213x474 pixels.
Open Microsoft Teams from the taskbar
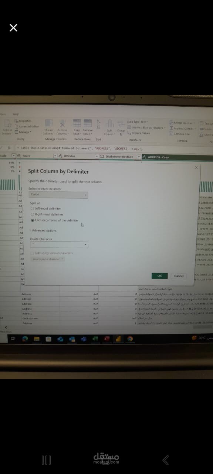click(x=84, y=338)
